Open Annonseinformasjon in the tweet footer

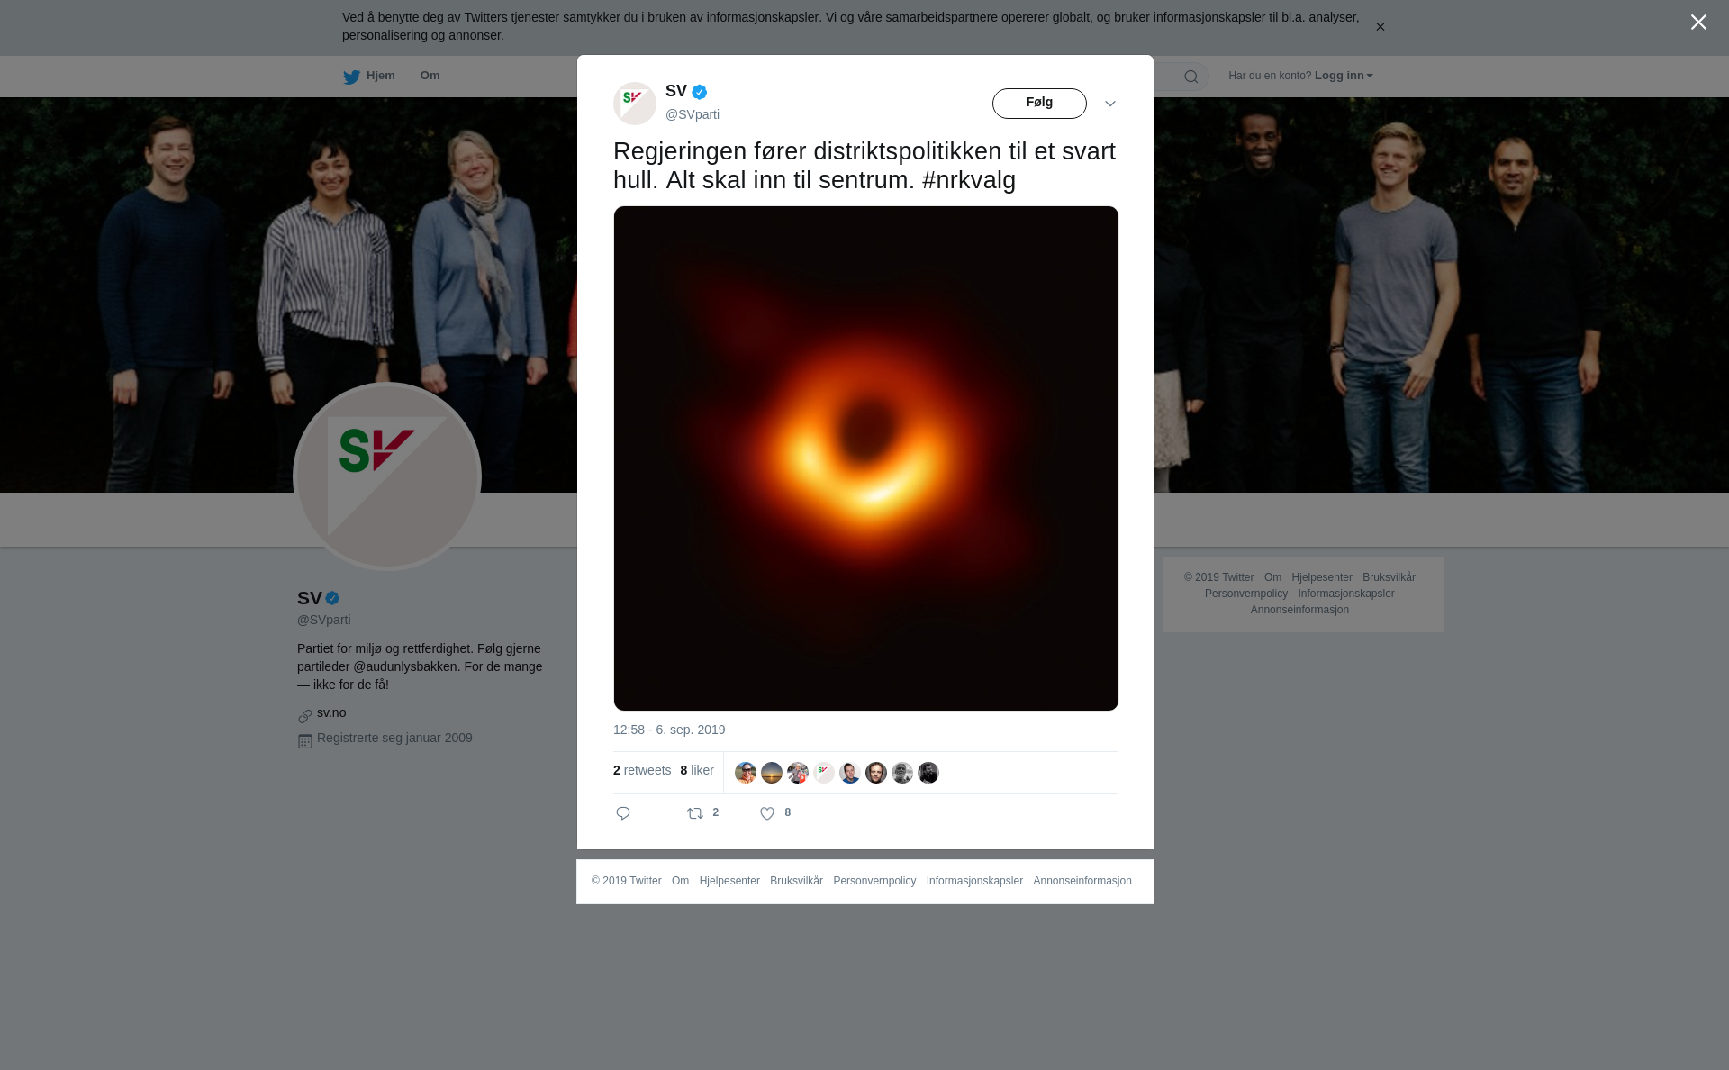1082,881
